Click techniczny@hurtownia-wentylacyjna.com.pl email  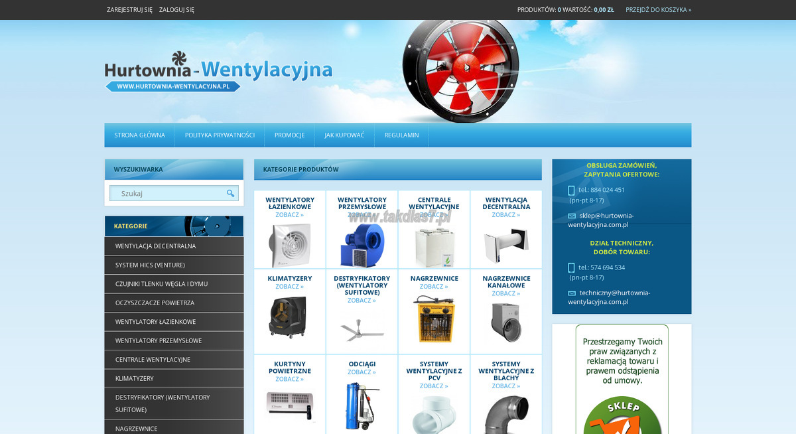click(609, 297)
